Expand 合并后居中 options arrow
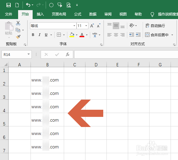Image resolution: width=178 pixels, height=160 pixels. pos(172,35)
